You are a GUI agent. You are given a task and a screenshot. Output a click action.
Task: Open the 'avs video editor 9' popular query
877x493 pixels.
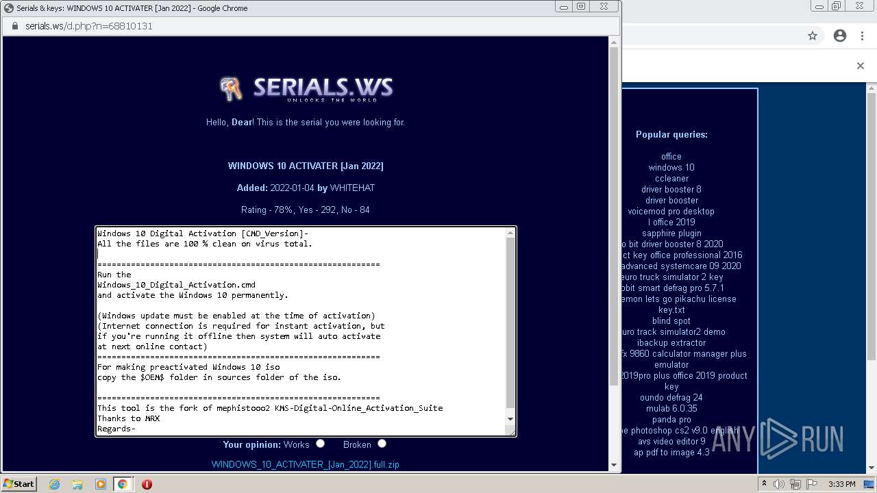[671, 441]
